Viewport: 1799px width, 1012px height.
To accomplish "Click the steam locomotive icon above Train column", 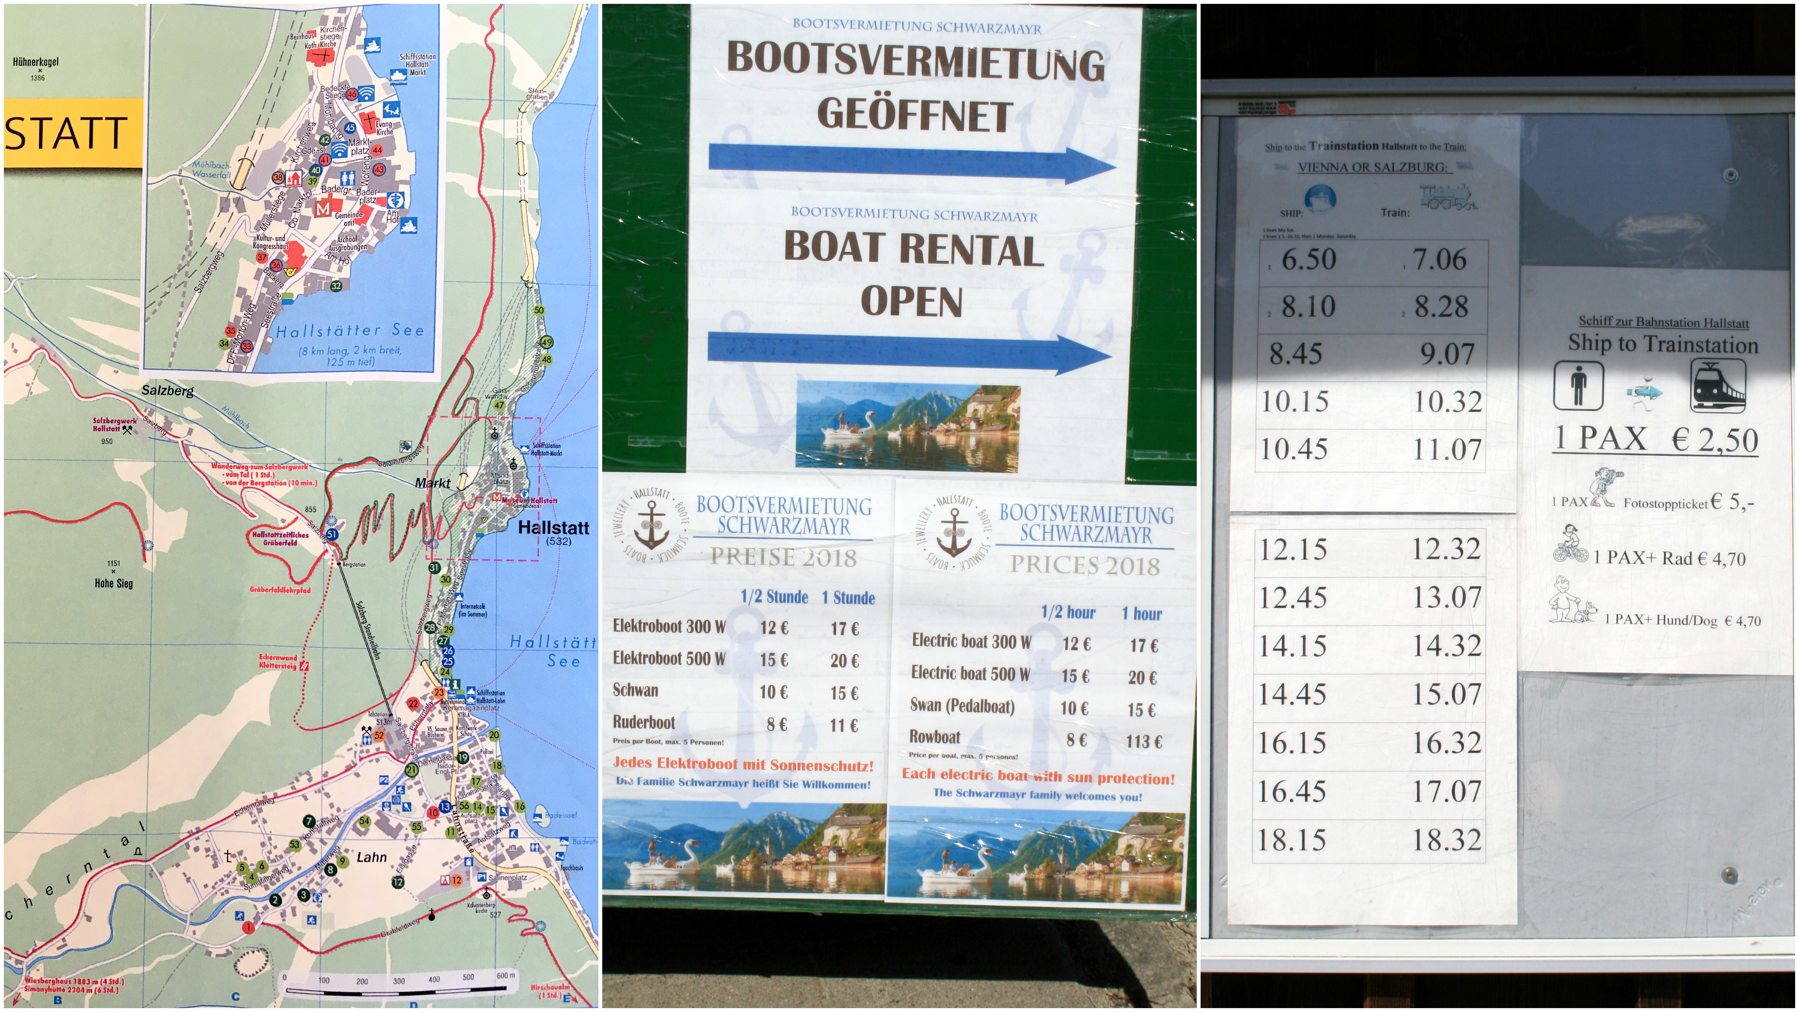I will (1448, 197).
